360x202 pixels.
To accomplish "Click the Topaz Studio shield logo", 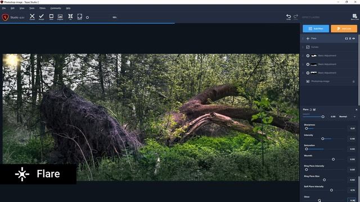I will click(x=5, y=17).
